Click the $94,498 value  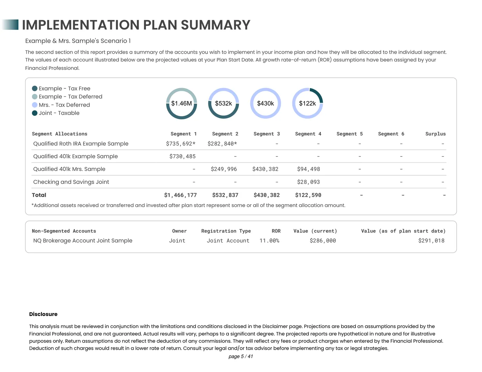coord(308,169)
